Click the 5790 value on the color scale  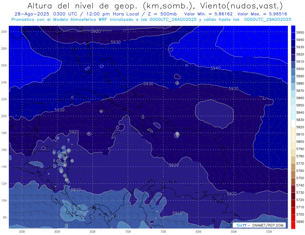(x=300, y=149)
